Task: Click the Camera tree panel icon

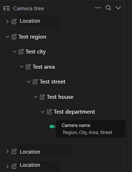Action: 6,8
